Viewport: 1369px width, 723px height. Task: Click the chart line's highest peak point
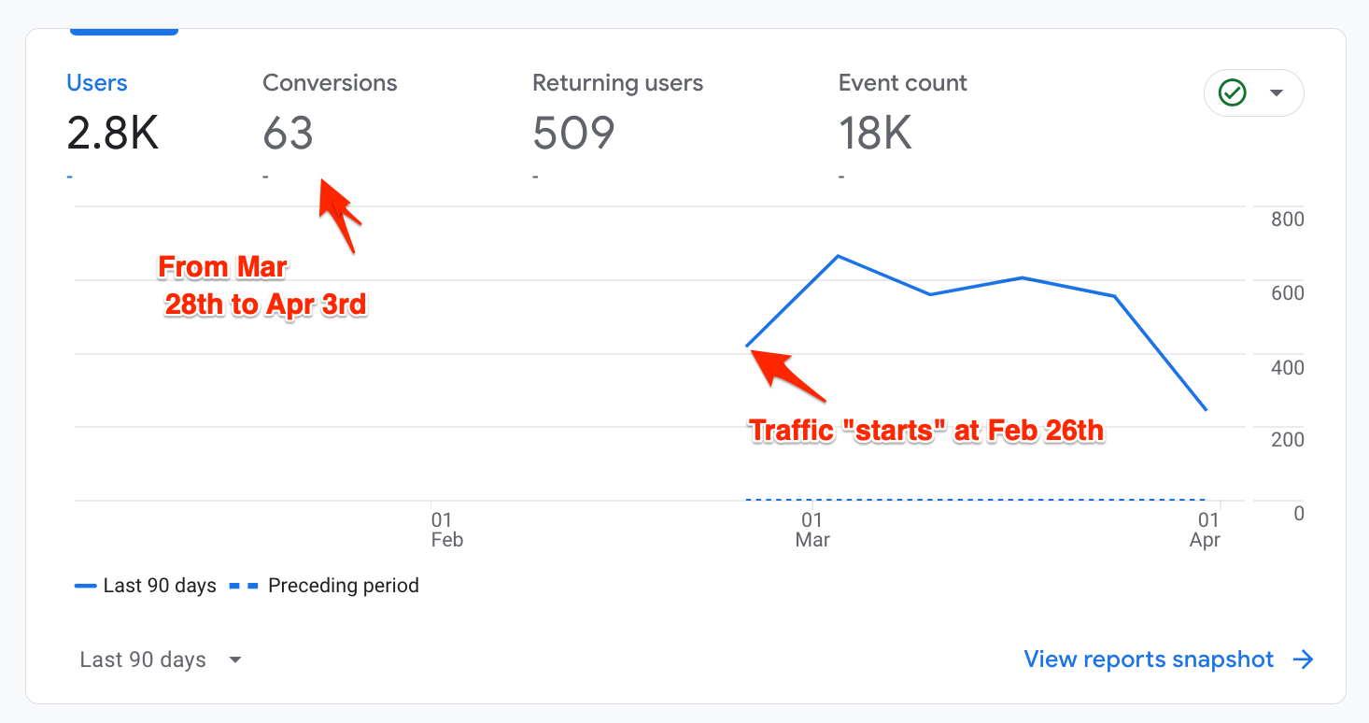coord(838,256)
